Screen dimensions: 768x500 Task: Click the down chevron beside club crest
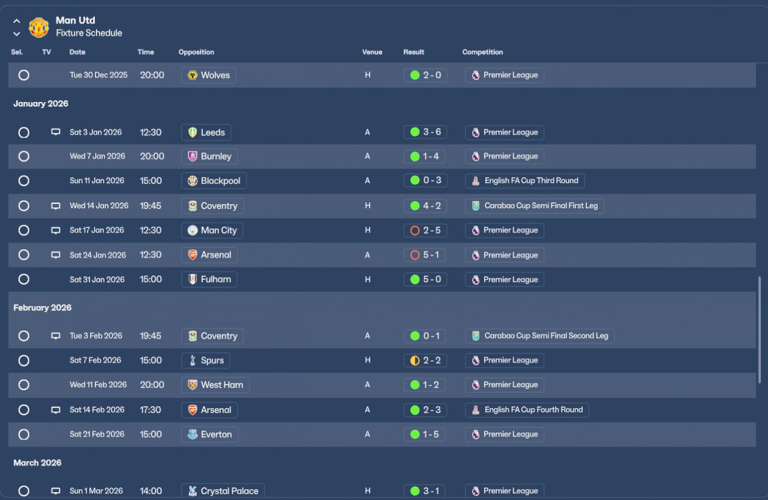17,34
